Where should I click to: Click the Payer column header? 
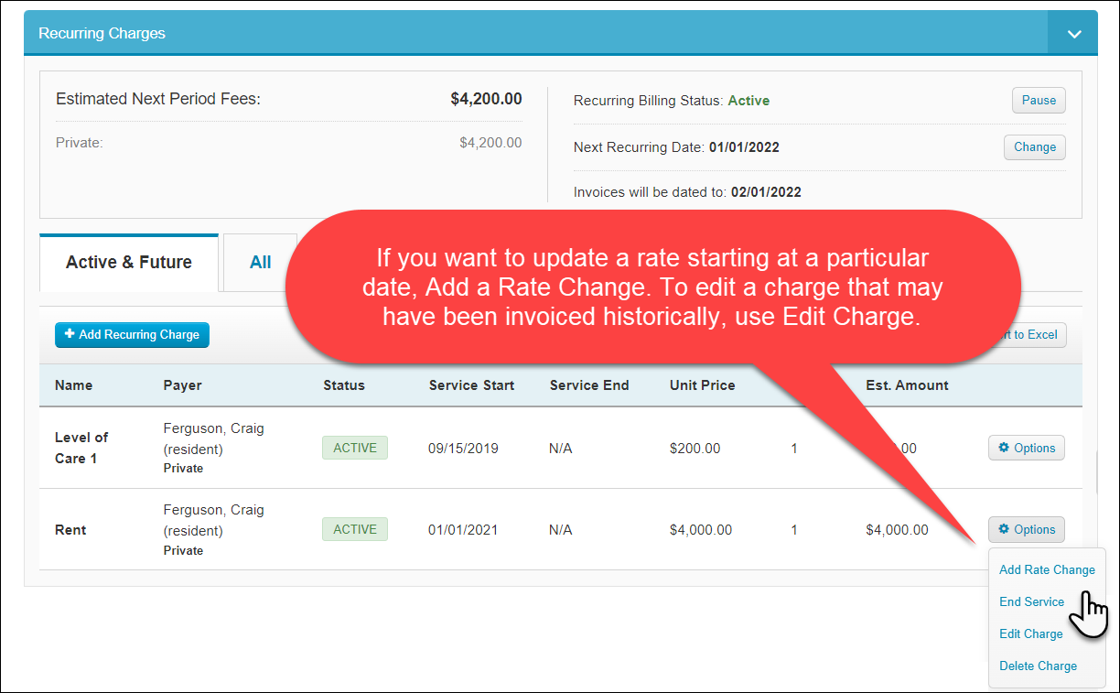pos(182,385)
